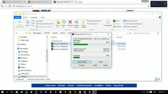This screenshot has height=94, width=168.
Task: Click Anclar al acceso rápido pin icon
Action: pos(19,22)
